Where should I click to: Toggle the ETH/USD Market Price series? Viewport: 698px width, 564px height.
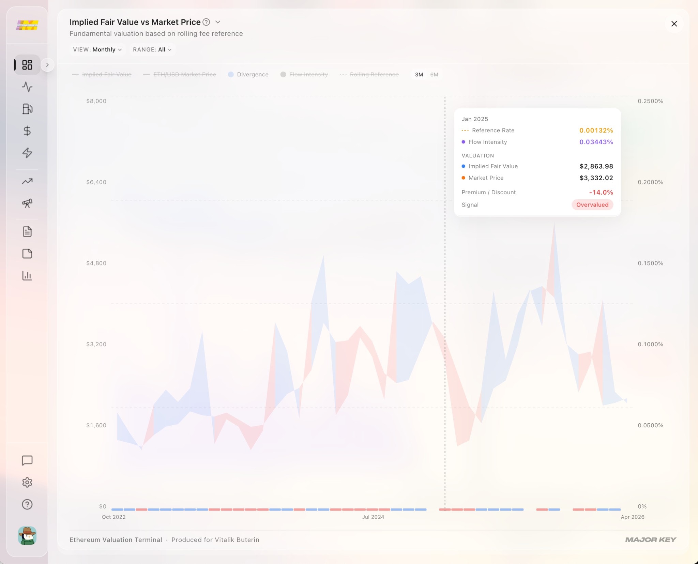point(180,74)
